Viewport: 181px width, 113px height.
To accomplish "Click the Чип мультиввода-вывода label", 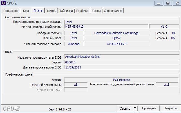I will 43,44.
